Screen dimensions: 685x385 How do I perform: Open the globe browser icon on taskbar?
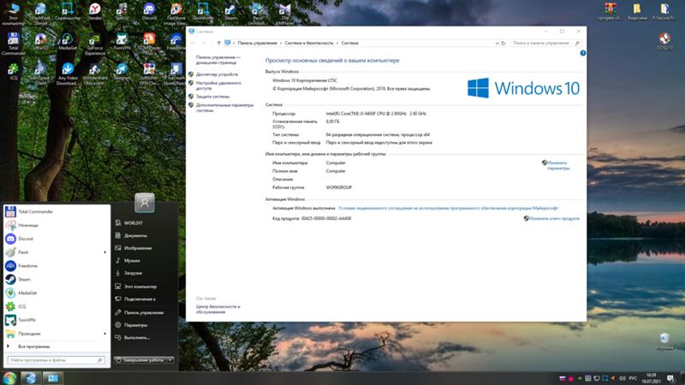coord(30,378)
